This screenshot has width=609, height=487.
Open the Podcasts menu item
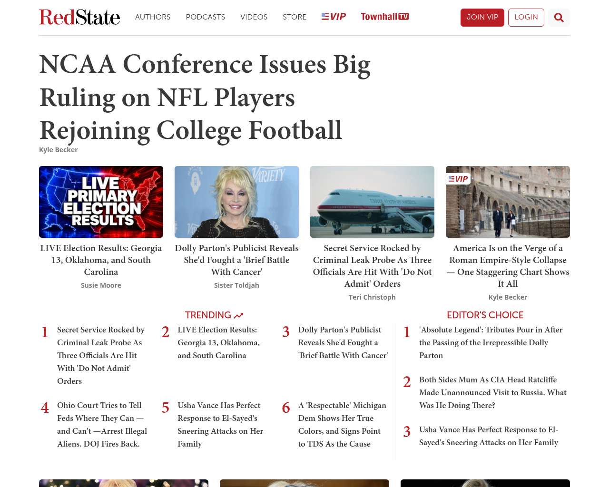click(x=206, y=17)
